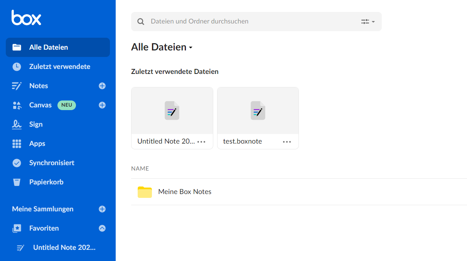Expand the Alle Dateien heading dropdown

(191, 48)
